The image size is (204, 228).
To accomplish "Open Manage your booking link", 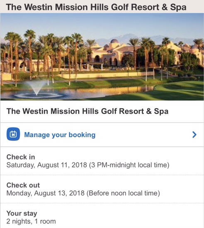I will point(60,135).
